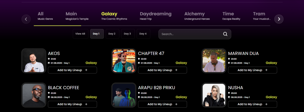Choose the View All day filter

tap(80, 34)
